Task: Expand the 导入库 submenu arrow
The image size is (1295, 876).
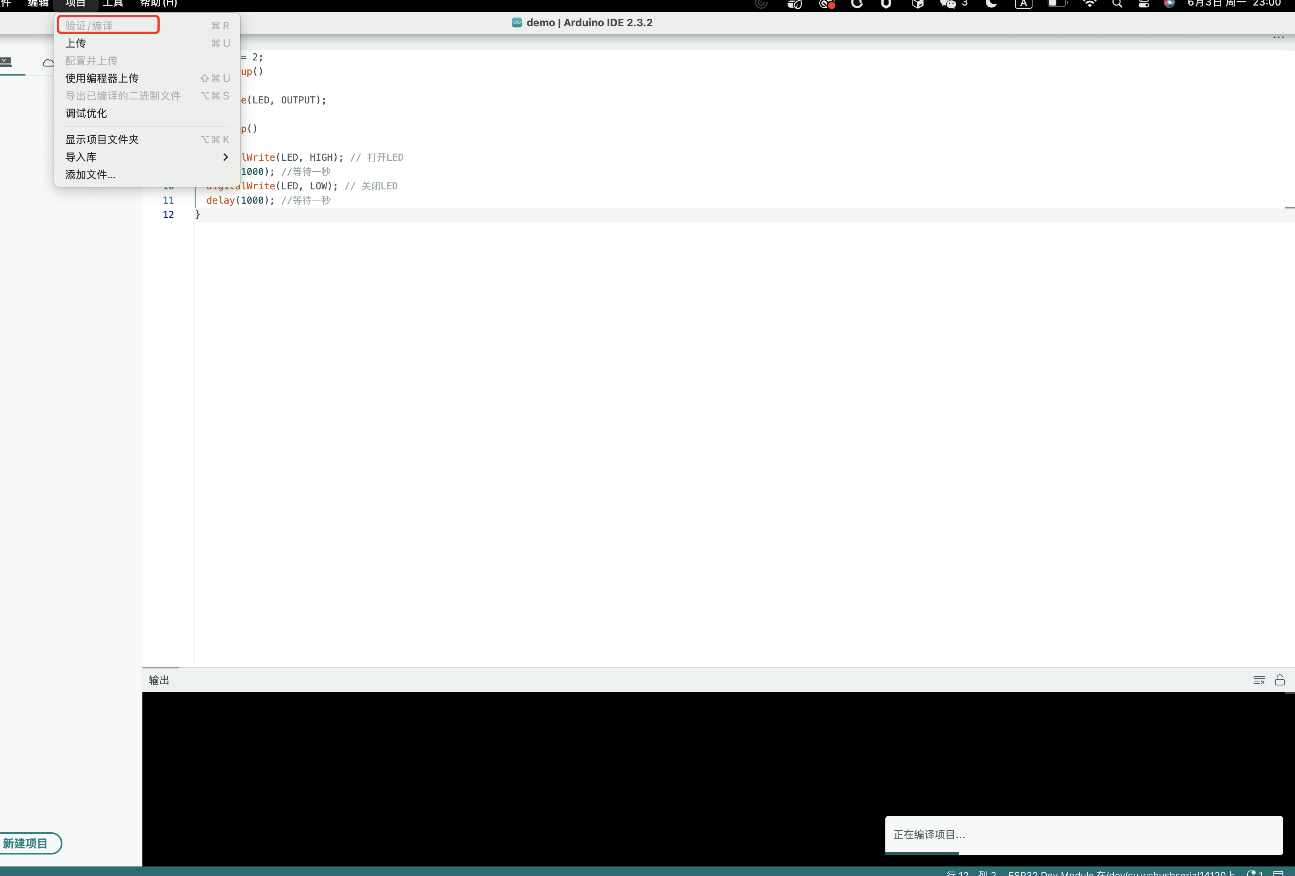Action: pos(225,157)
